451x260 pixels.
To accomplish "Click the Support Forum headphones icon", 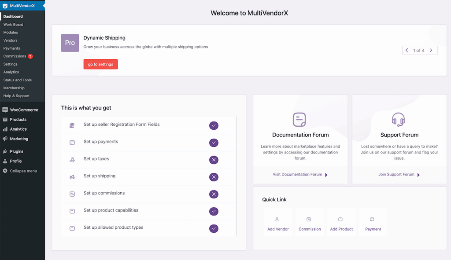I will tap(399, 119).
